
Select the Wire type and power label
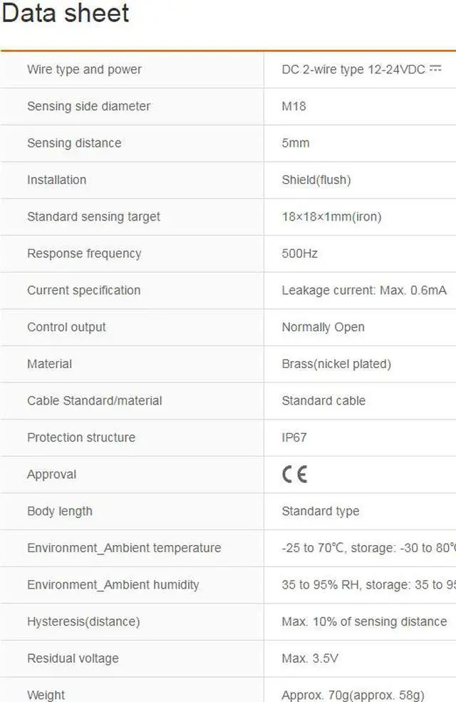coord(84,69)
